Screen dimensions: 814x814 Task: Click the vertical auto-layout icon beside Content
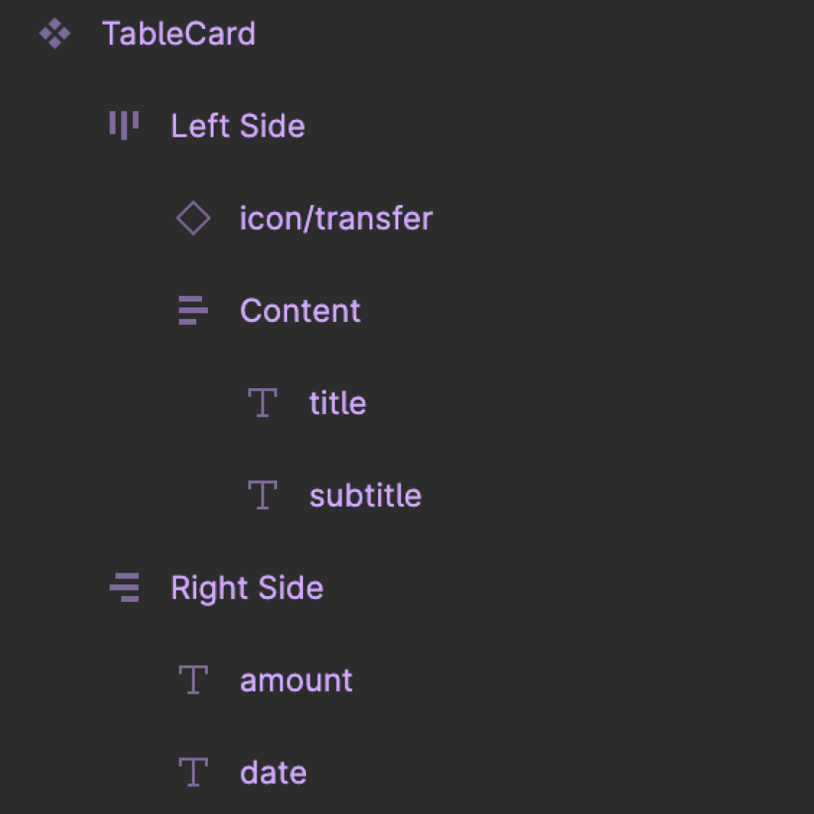[191, 310]
